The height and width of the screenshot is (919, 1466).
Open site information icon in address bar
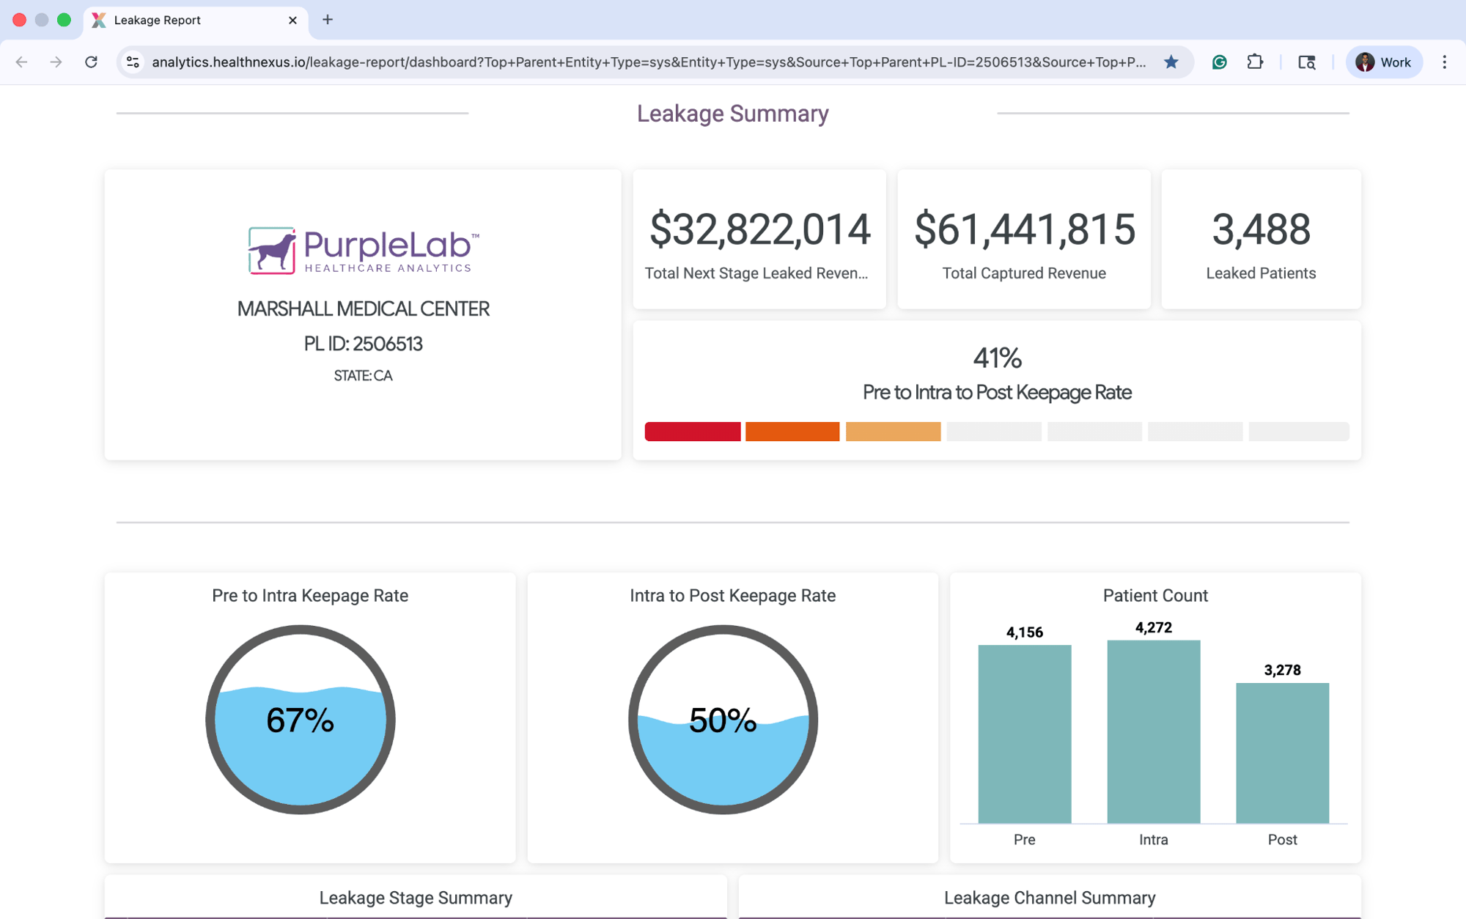point(133,62)
